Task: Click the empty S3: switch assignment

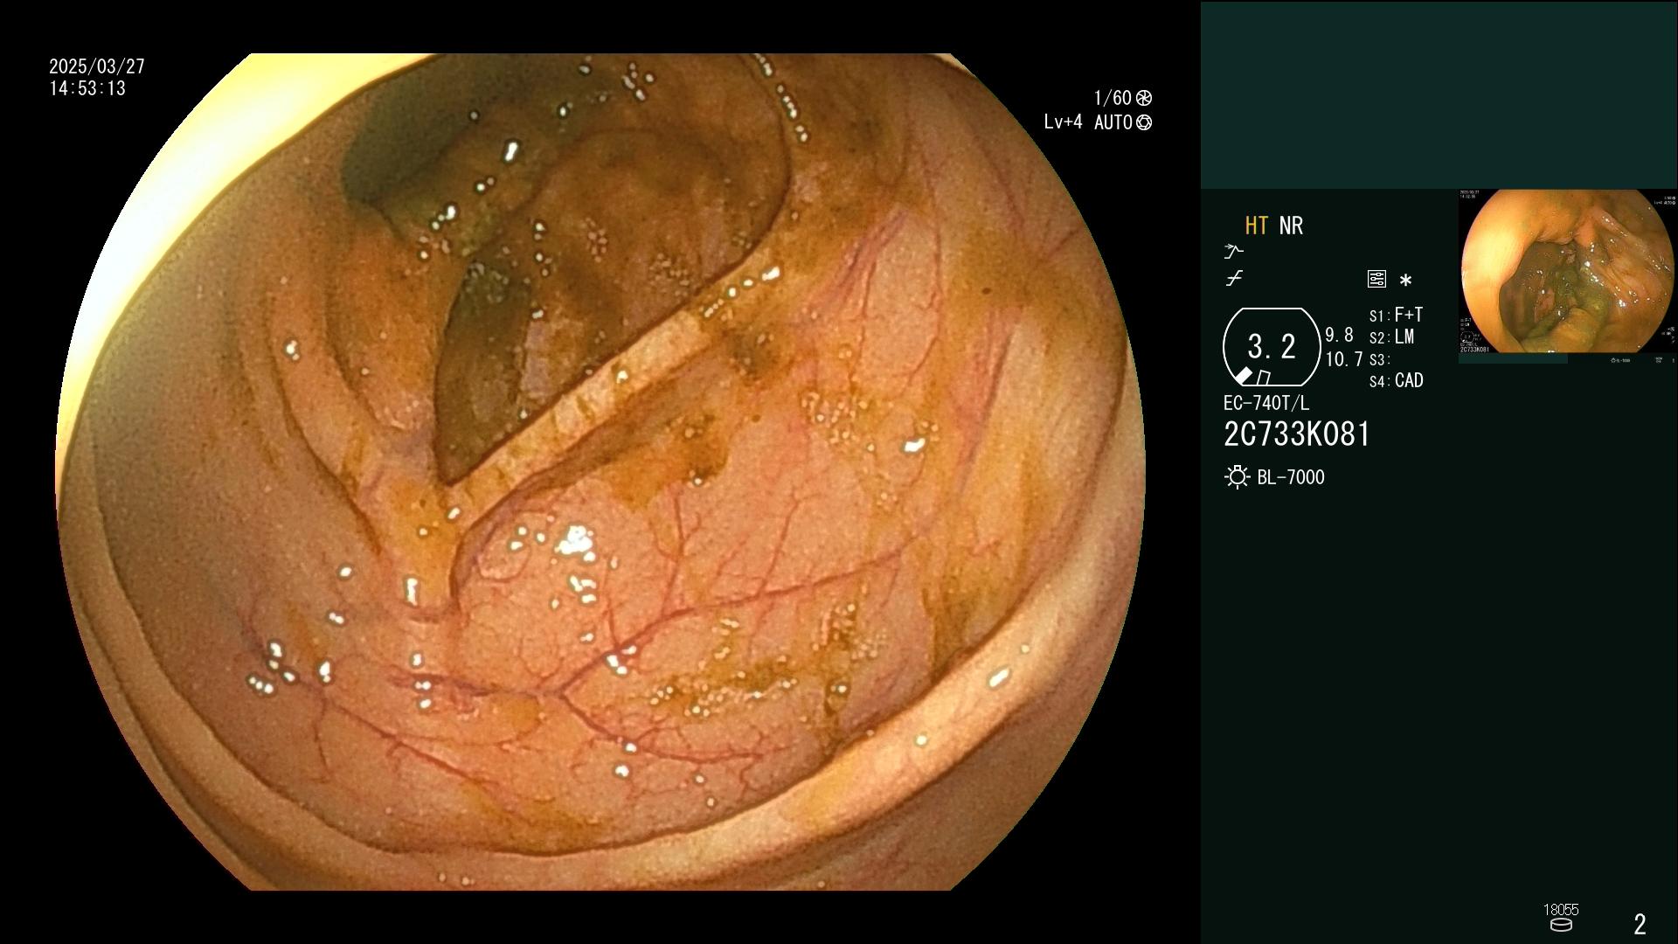Action: click(1379, 359)
